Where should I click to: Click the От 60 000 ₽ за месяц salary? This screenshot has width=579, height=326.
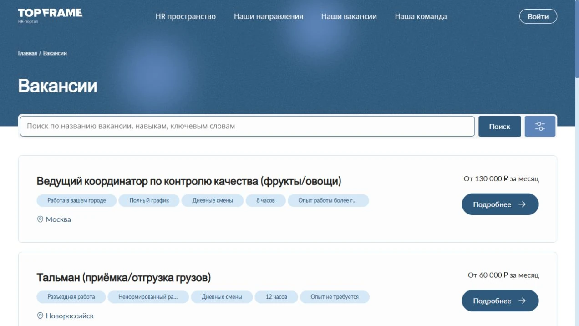pyautogui.click(x=503, y=275)
